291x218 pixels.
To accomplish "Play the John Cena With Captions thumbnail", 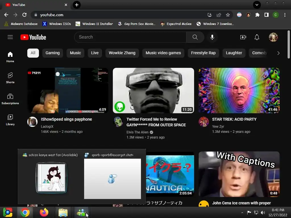I will tap(239, 174).
